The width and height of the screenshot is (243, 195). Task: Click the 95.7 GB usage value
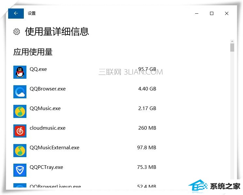pos(147,69)
